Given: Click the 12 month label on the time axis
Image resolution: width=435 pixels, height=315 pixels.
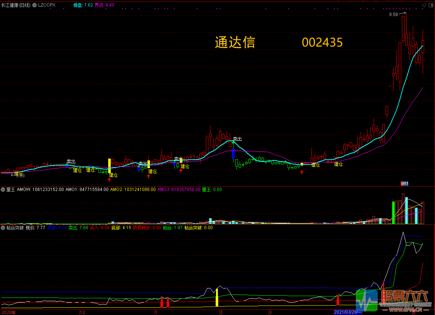Looking at the screenshot, I should coord(82,312).
